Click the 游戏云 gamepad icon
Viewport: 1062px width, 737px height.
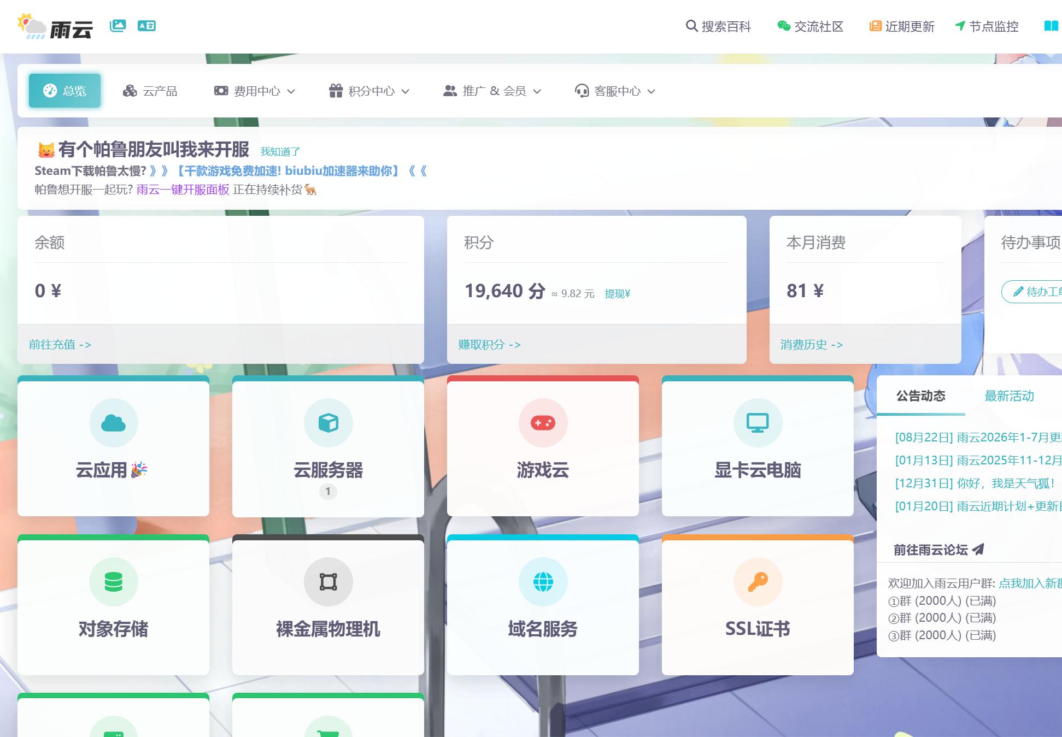(x=543, y=423)
